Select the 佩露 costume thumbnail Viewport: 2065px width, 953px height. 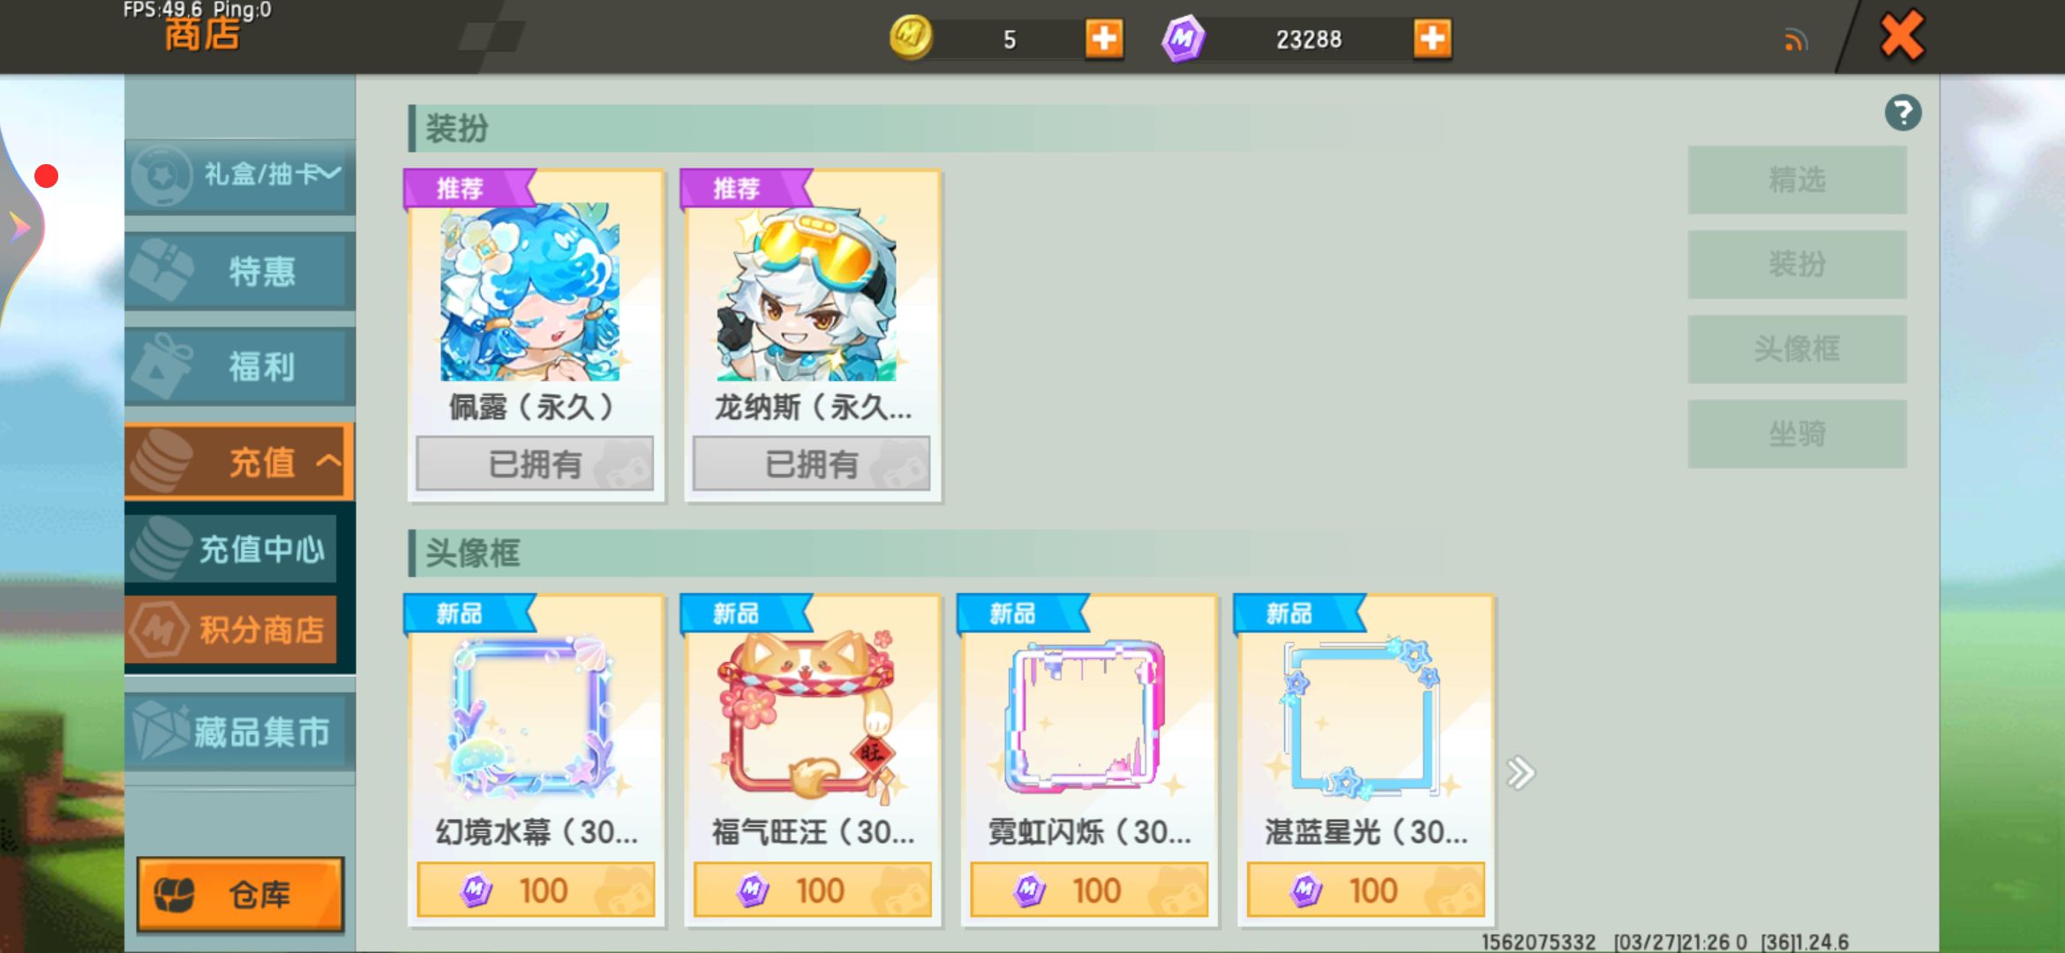tap(530, 292)
